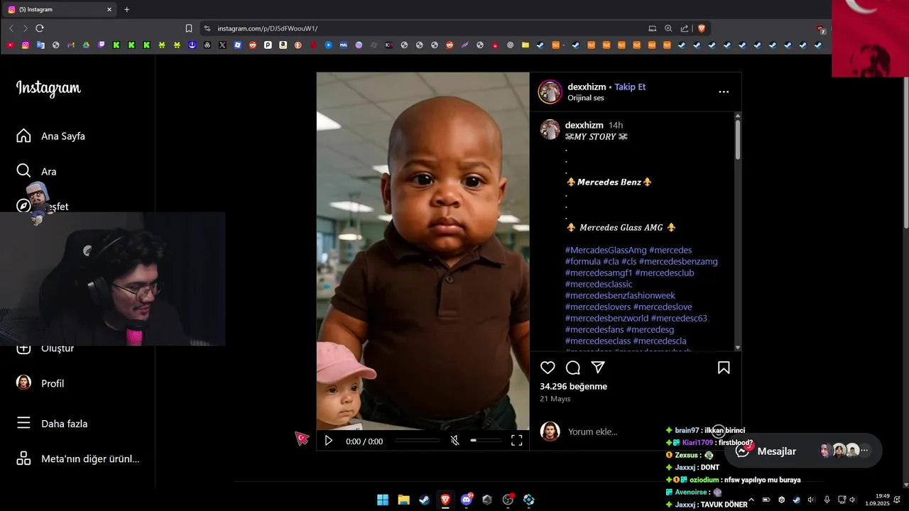909x511 pixels.
Task: Open the Windows Start menu
Action: click(x=383, y=500)
